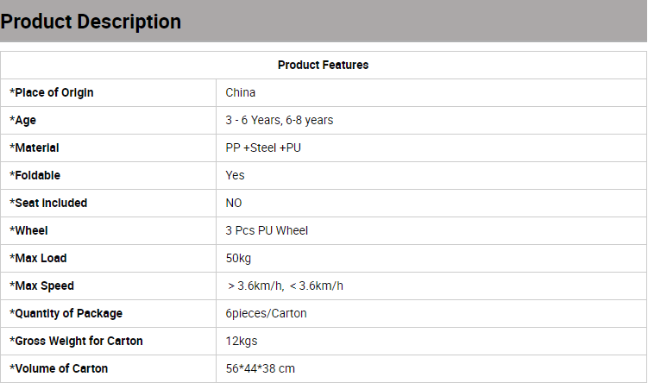The image size is (648, 383).
Task: Click the *Wheel row label
Action: [x=29, y=230]
